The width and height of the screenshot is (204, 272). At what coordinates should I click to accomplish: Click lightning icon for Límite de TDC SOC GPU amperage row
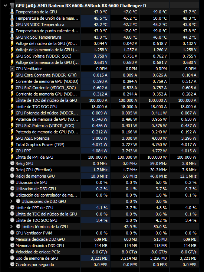point(12,107)
